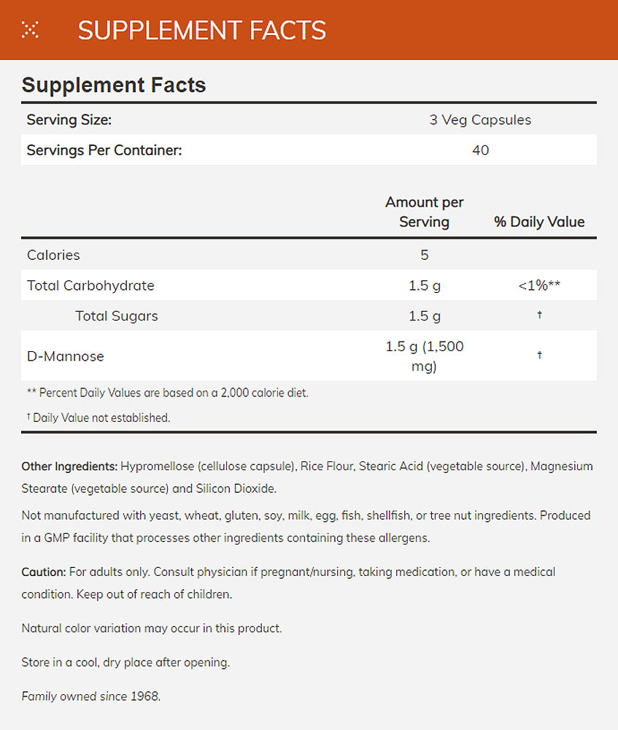Select the Total Sugars row label
The image size is (618, 730).
[117, 316]
